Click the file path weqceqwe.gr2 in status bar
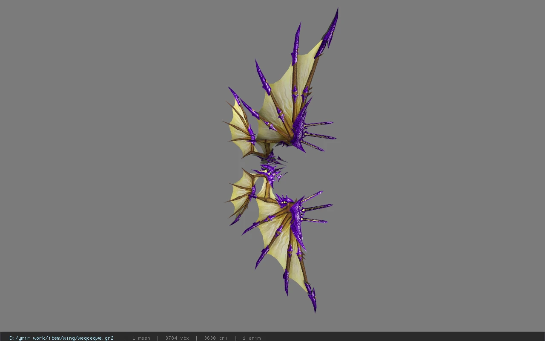545x341 pixels. tap(61, 338)
